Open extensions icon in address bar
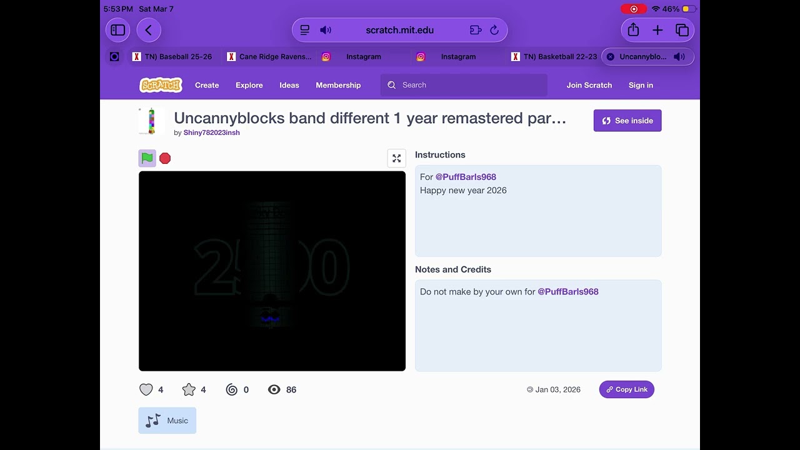The width and height of the screenshot is (800, 450). coord(475,30)
